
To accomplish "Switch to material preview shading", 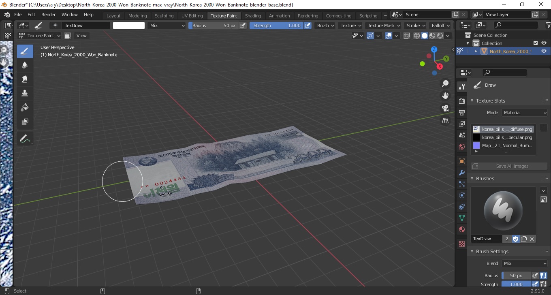I will pyautogui.click(x=432, y=36).
